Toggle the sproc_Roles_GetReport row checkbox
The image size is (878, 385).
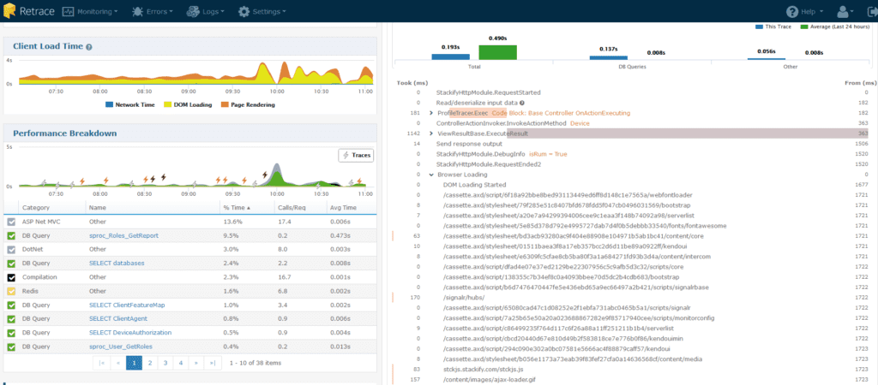[12, 236]
